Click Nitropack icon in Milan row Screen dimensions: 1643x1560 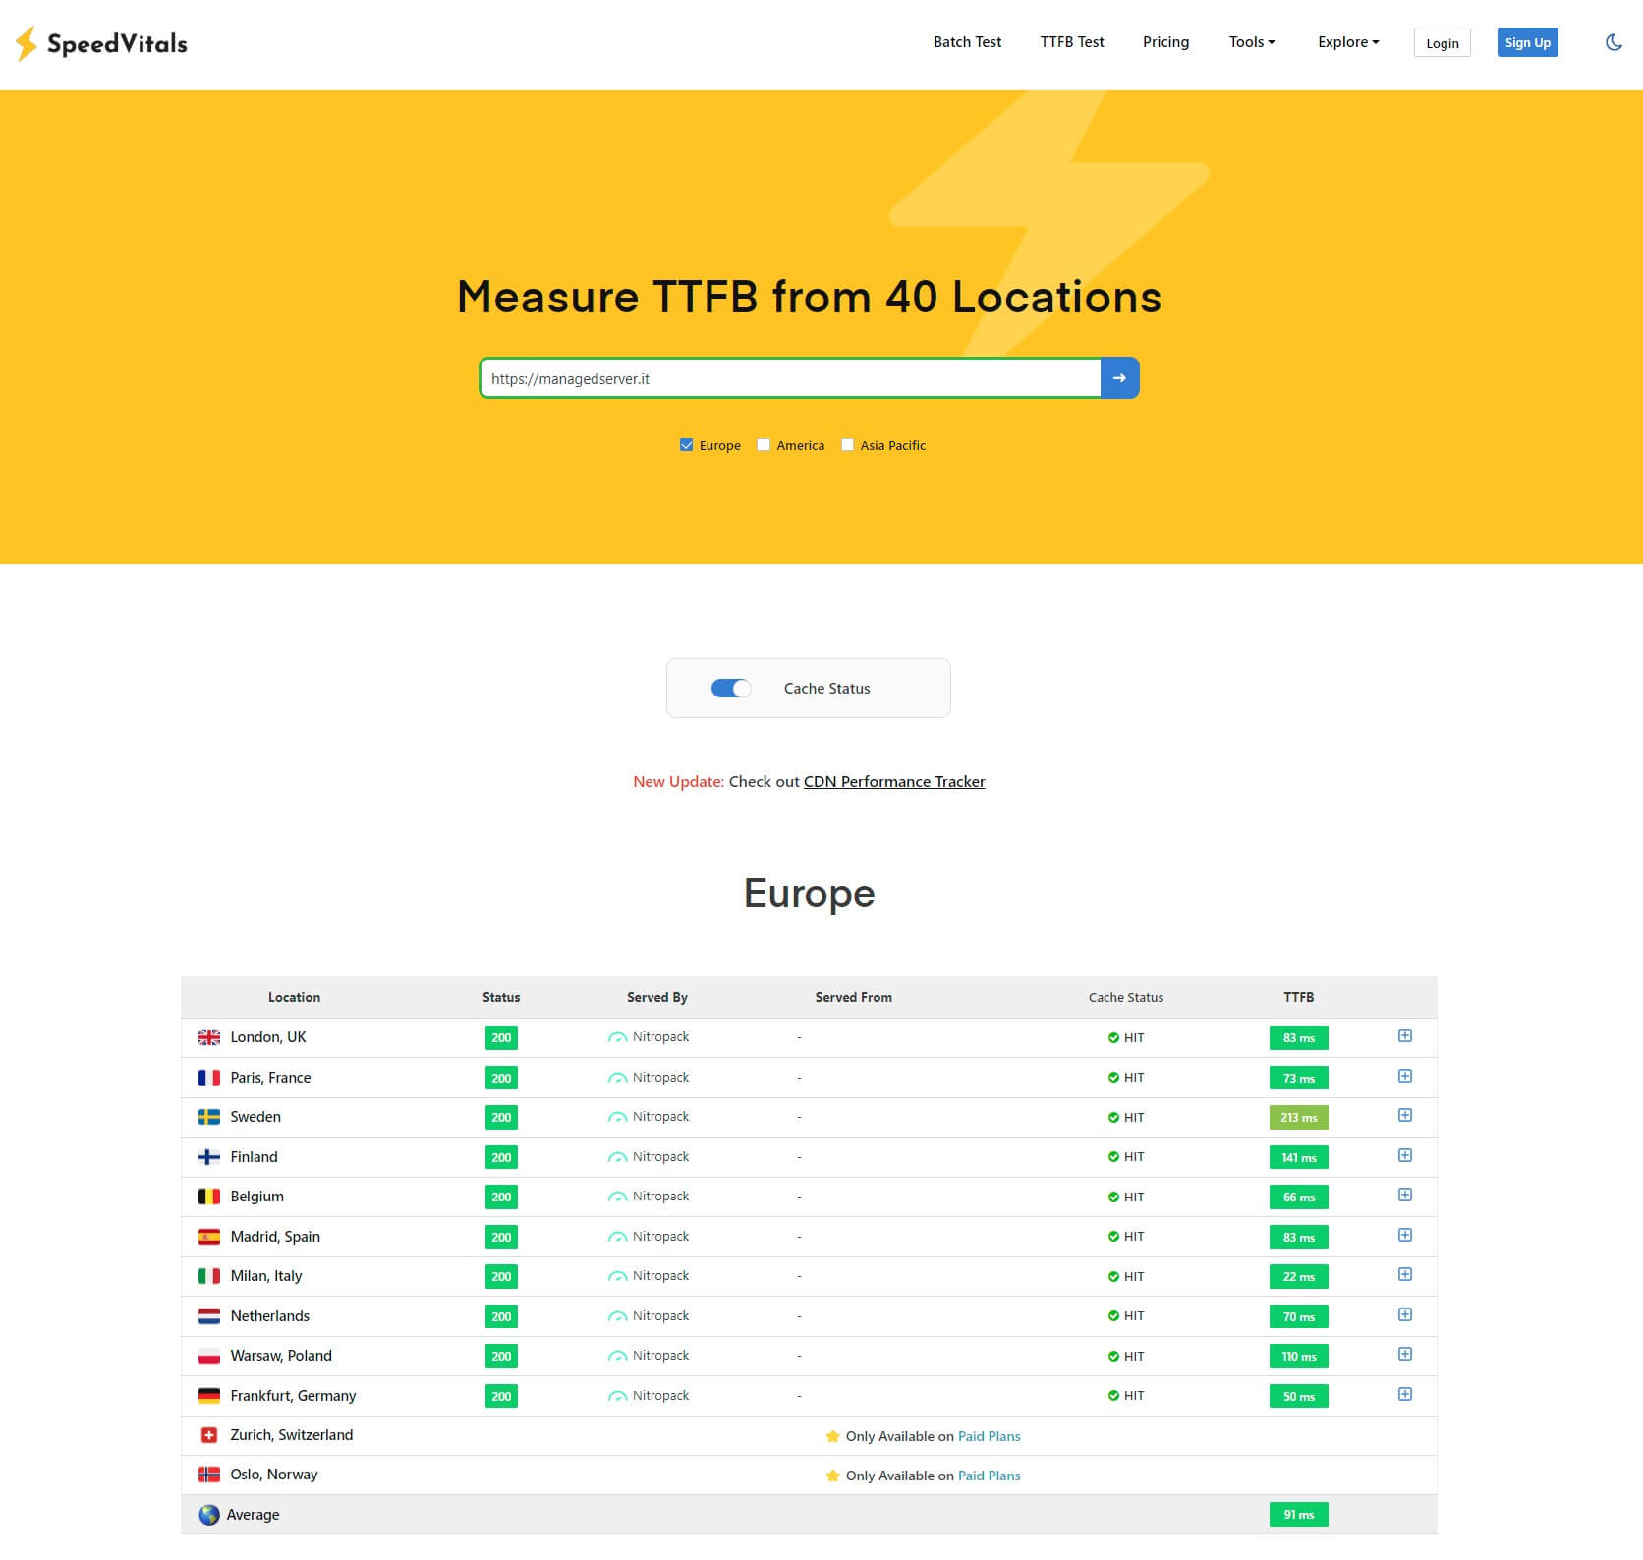618,1276
